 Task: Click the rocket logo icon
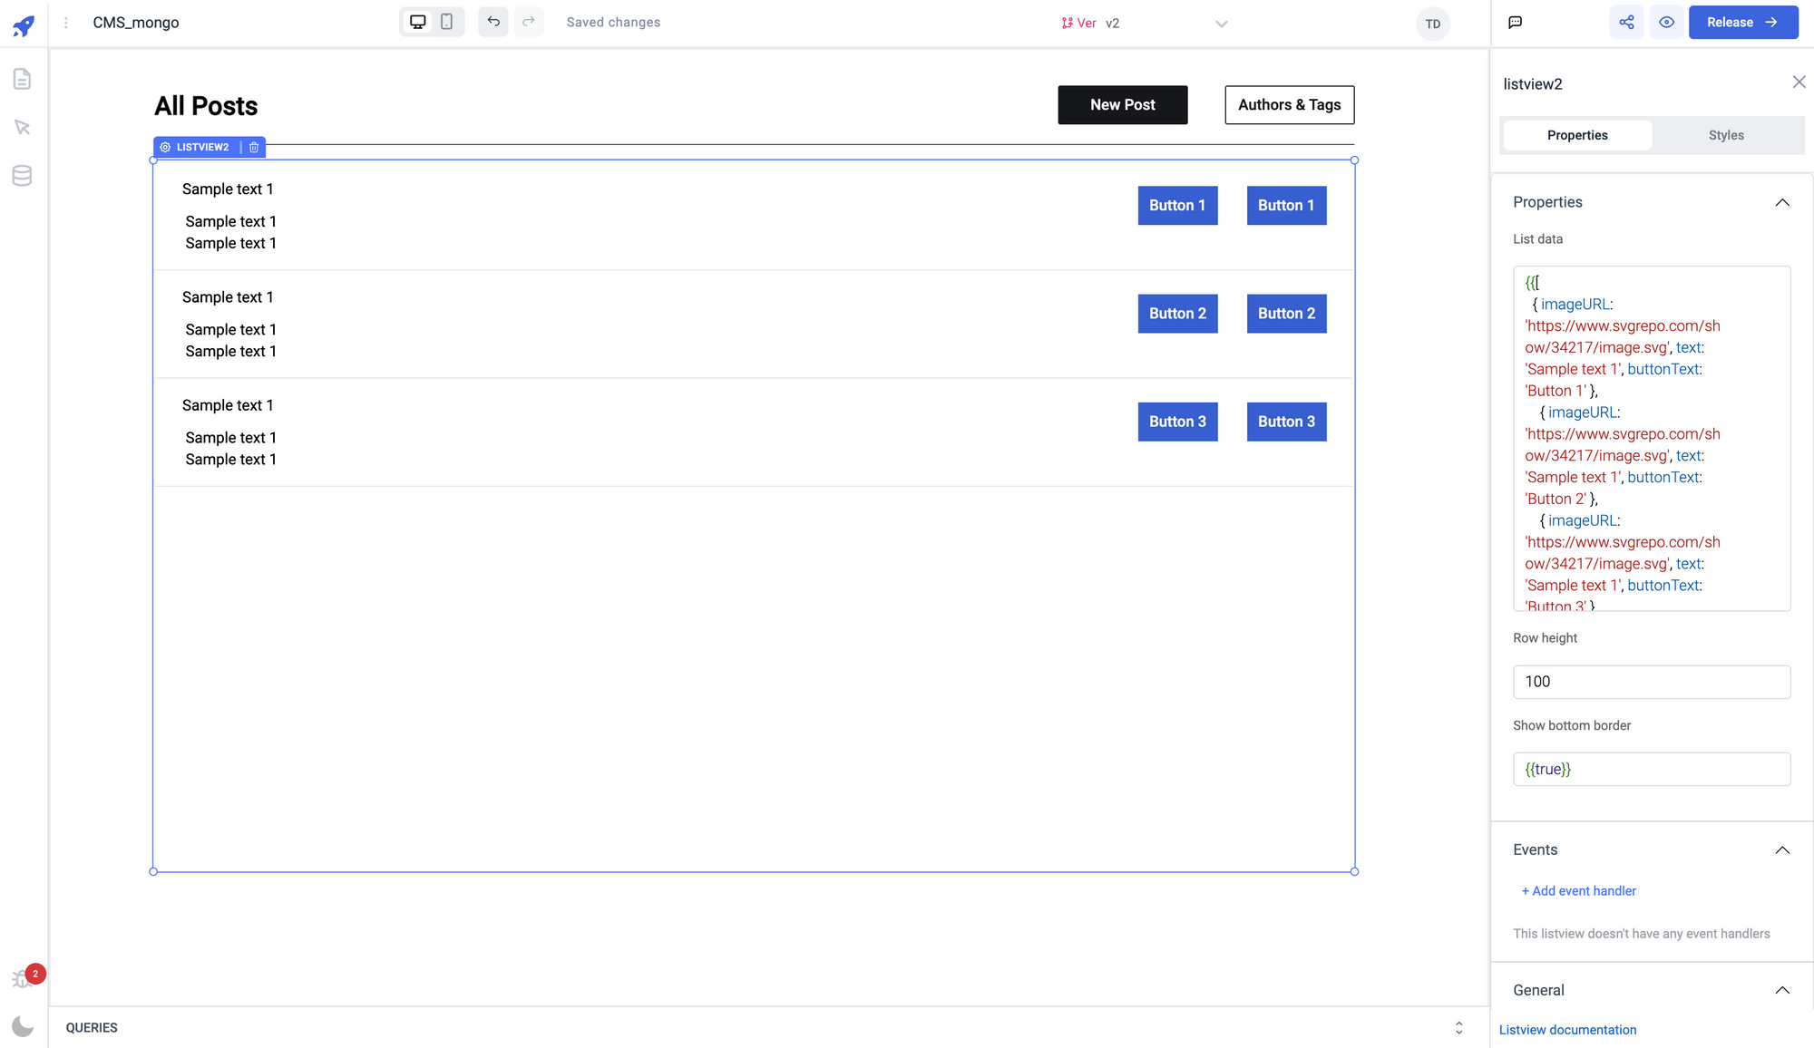coord(24,24)
